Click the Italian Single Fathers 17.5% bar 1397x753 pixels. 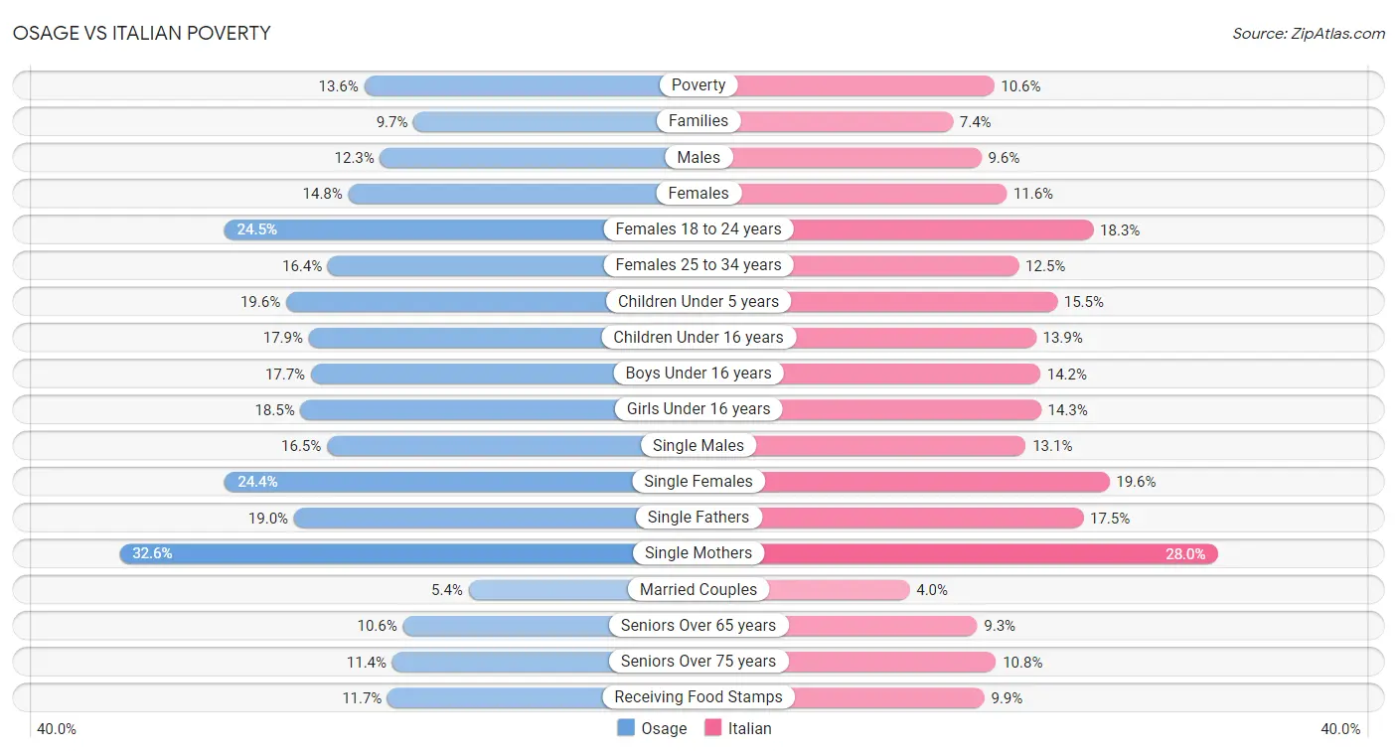click(x=924, y=518)
